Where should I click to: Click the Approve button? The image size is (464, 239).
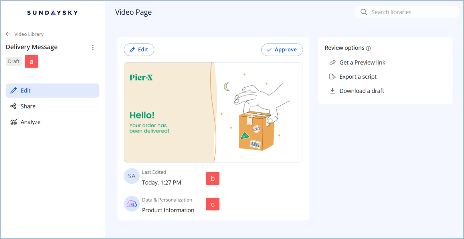pyautogui.click(x=282, y=50)
